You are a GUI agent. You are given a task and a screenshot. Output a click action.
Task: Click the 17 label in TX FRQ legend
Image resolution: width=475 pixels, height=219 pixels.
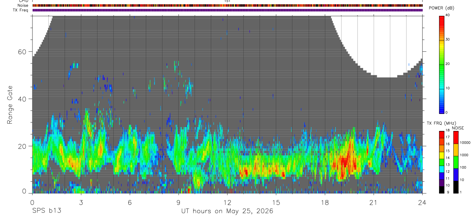coord(448,137)
